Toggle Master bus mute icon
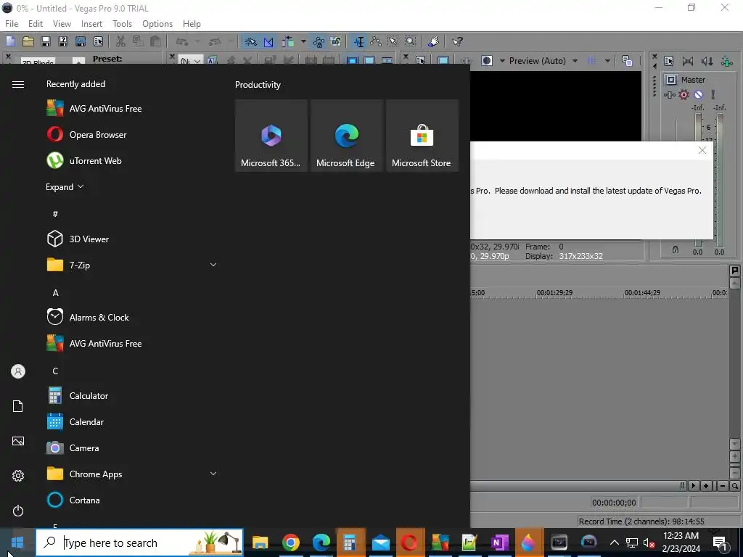The width and height of the screenshot is (743, 557). tap(698, 95)
